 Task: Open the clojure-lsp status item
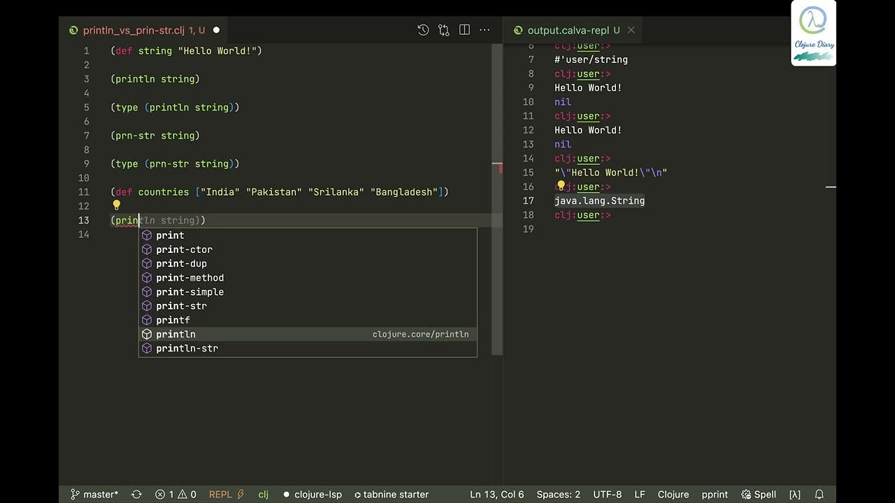[313, 494]
